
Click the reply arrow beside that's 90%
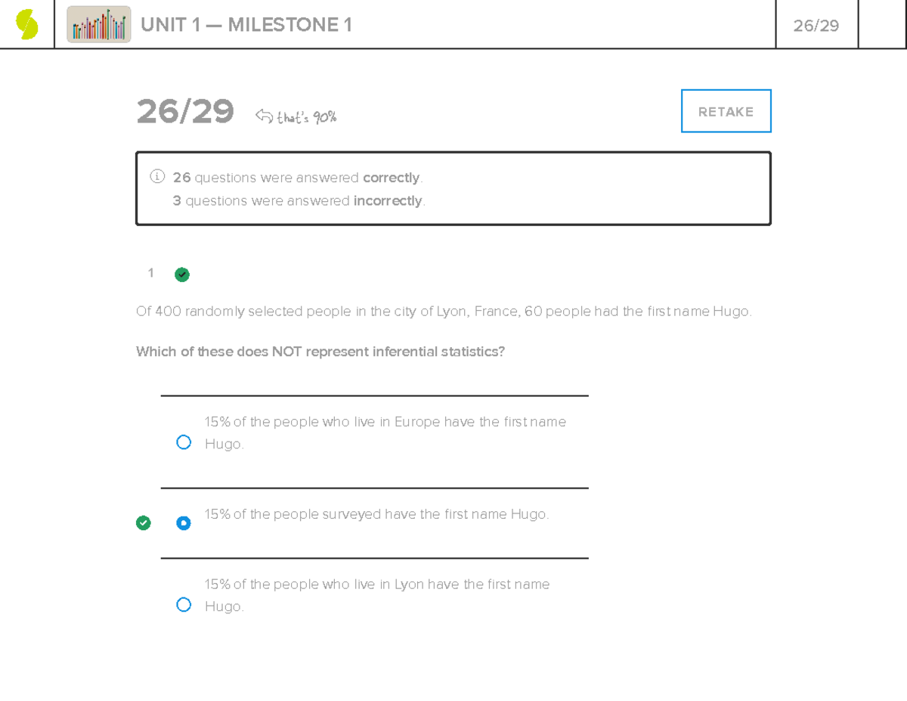click(264, 116)
